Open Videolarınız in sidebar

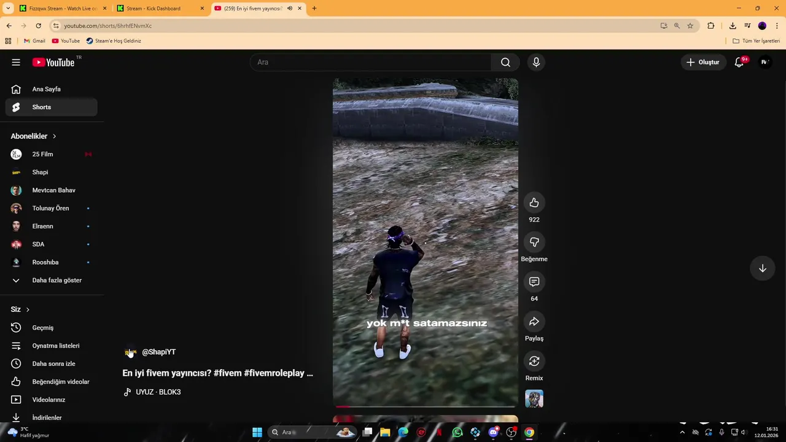[52, 400]
